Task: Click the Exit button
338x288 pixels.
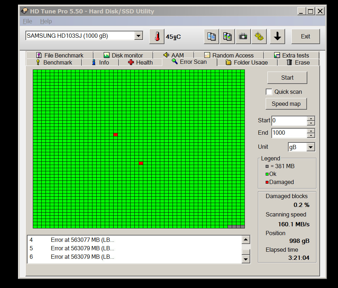Action: [306, 37]
